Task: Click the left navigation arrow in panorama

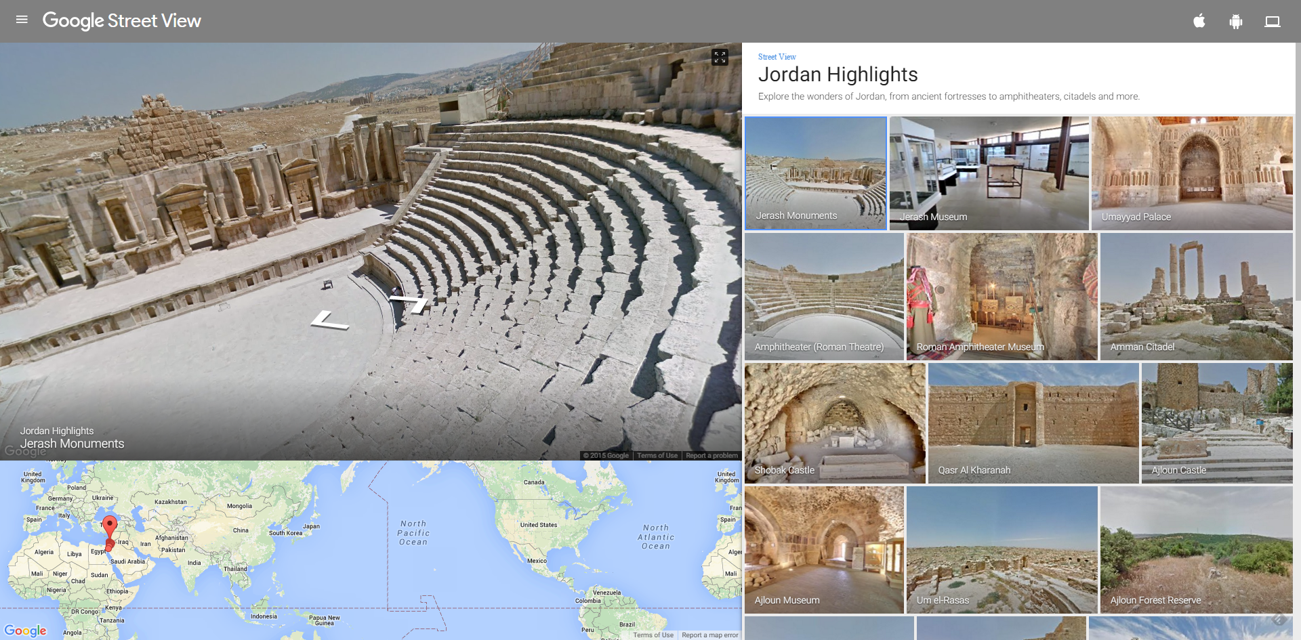Action: 329,320
